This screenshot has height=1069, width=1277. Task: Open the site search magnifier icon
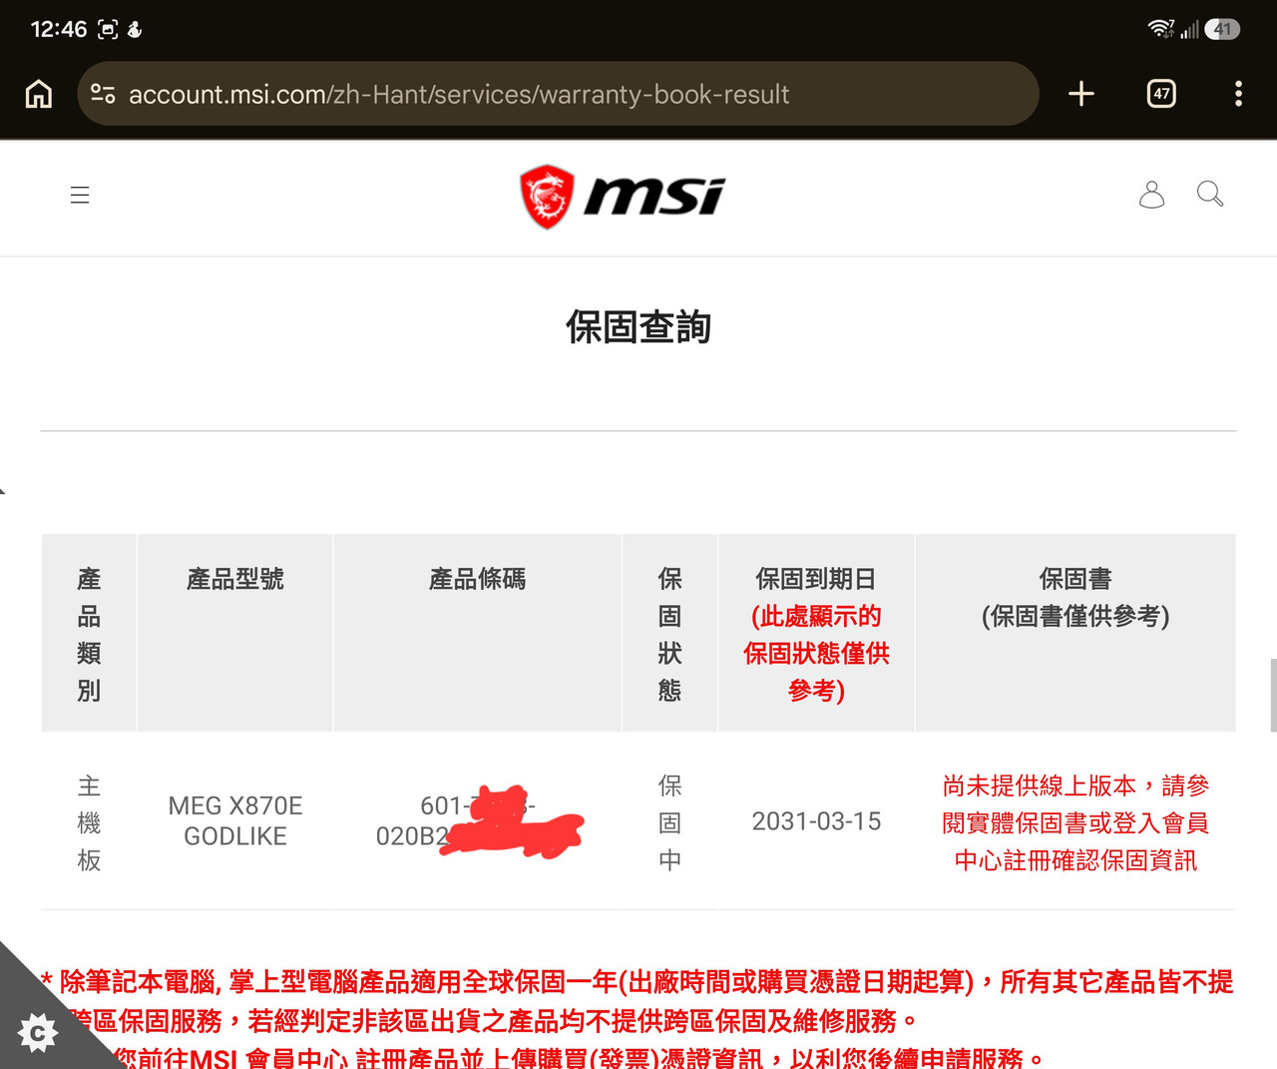point(1210,194)
